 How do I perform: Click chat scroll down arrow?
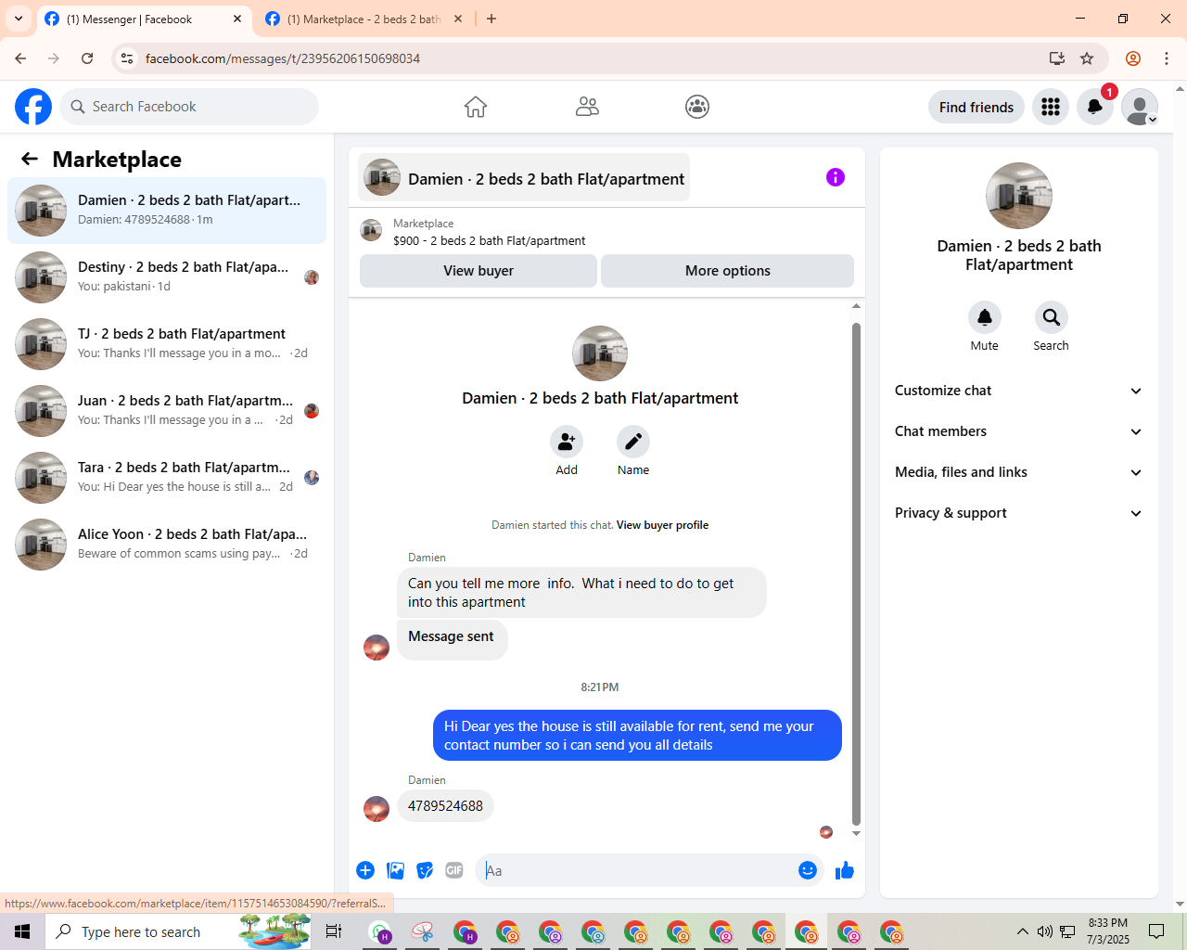pyautogui.click(x=856, y=833)
